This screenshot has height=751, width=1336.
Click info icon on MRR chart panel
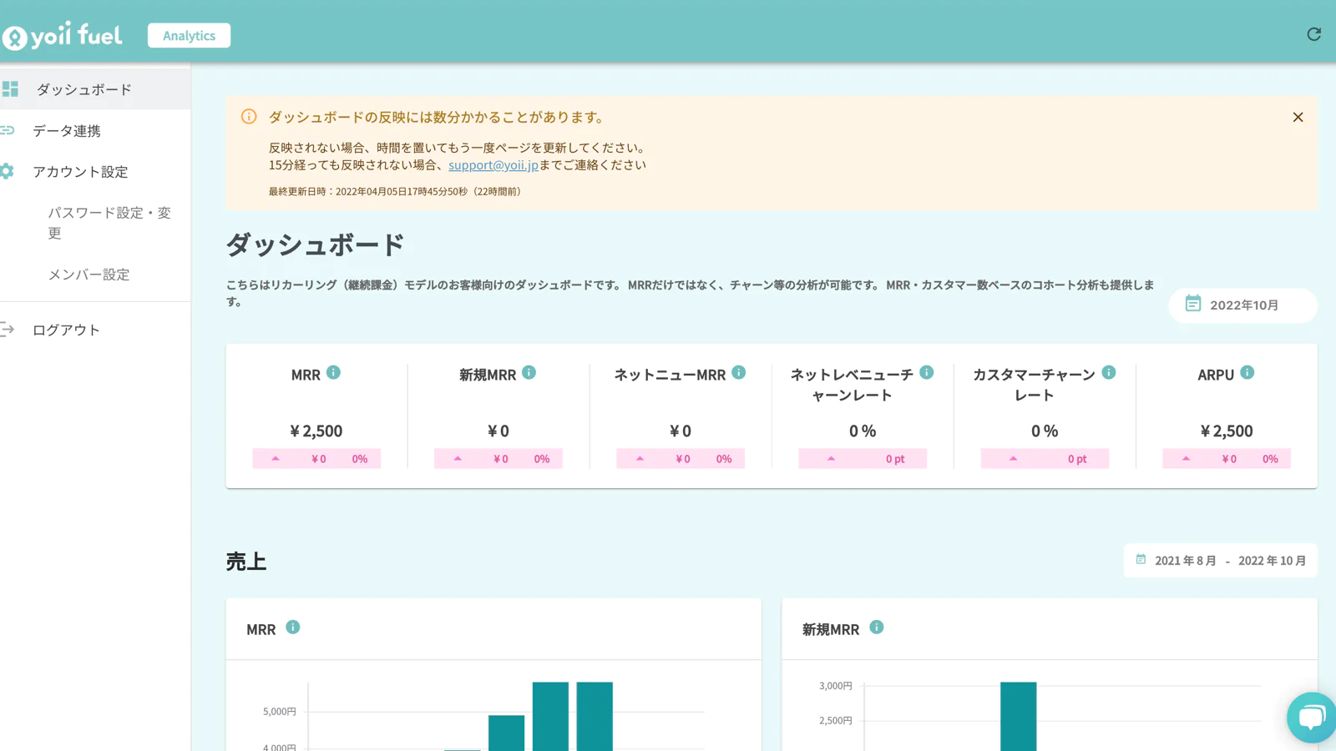point(292,628)
